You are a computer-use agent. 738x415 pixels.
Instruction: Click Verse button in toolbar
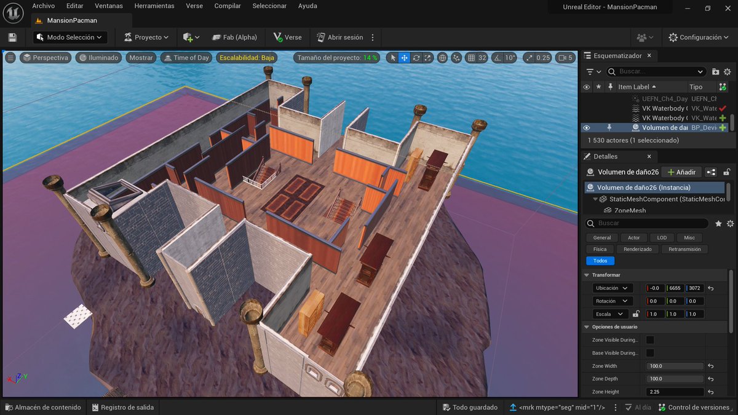tap(288, 38)
